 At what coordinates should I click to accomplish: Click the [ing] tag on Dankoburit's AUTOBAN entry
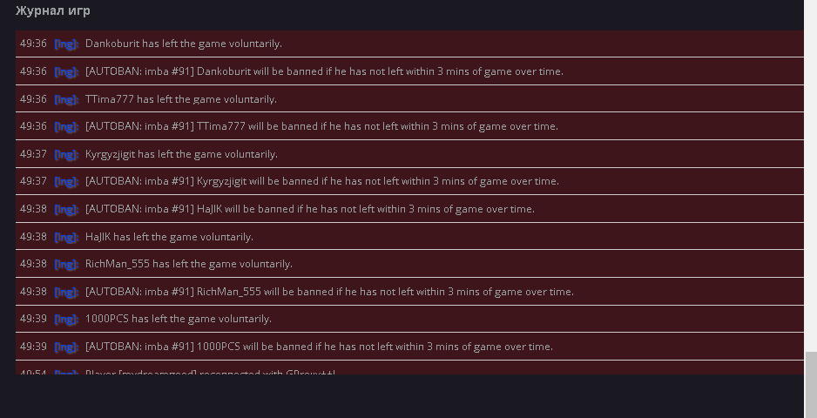coord(67,71)
